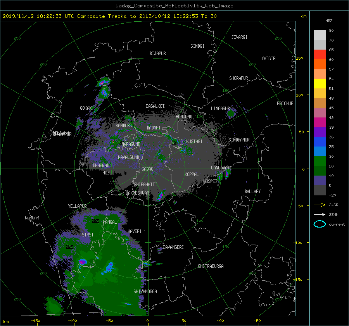
Task: Click the white 23MN arrow legend icon
Action: [320, 214]
